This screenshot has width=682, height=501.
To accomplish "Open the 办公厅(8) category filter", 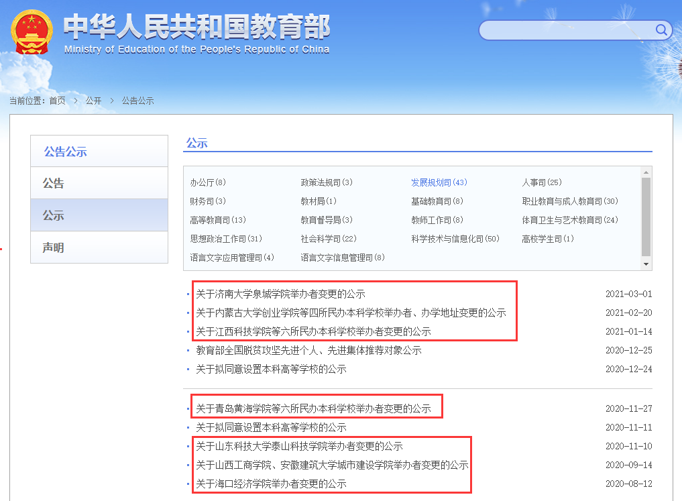I will pyautogui.click(x=209, y=182).
